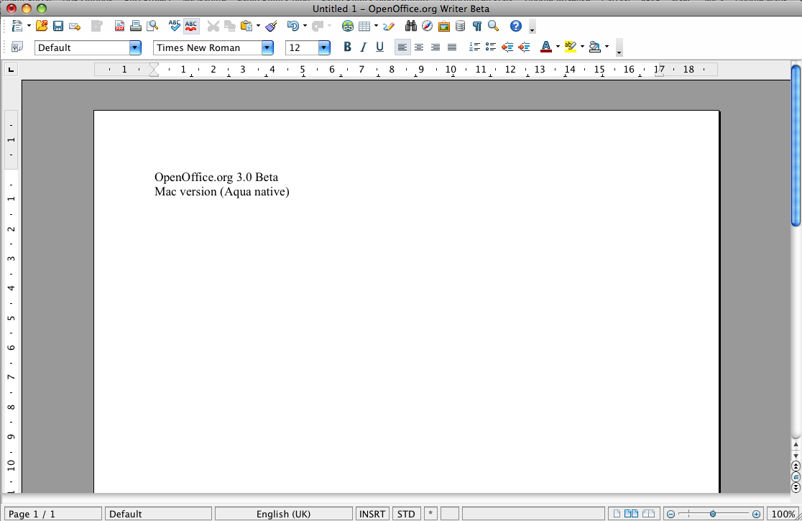Click zoom out minus button
Viewport: 802px width, 521px height.
(670, 514)
